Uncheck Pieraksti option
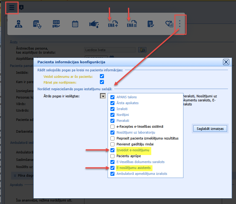 coord(112,121)
